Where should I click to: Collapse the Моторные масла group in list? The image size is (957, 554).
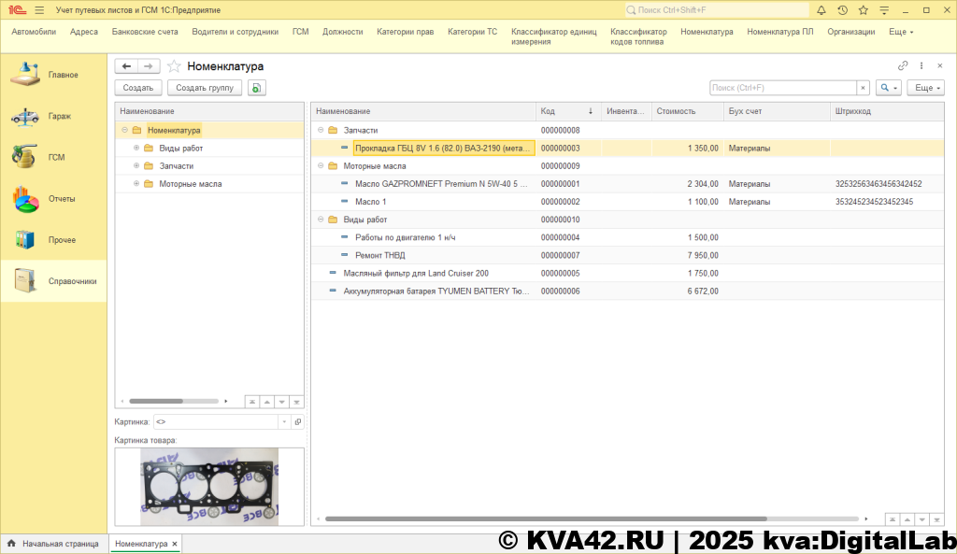coord(321,166)
